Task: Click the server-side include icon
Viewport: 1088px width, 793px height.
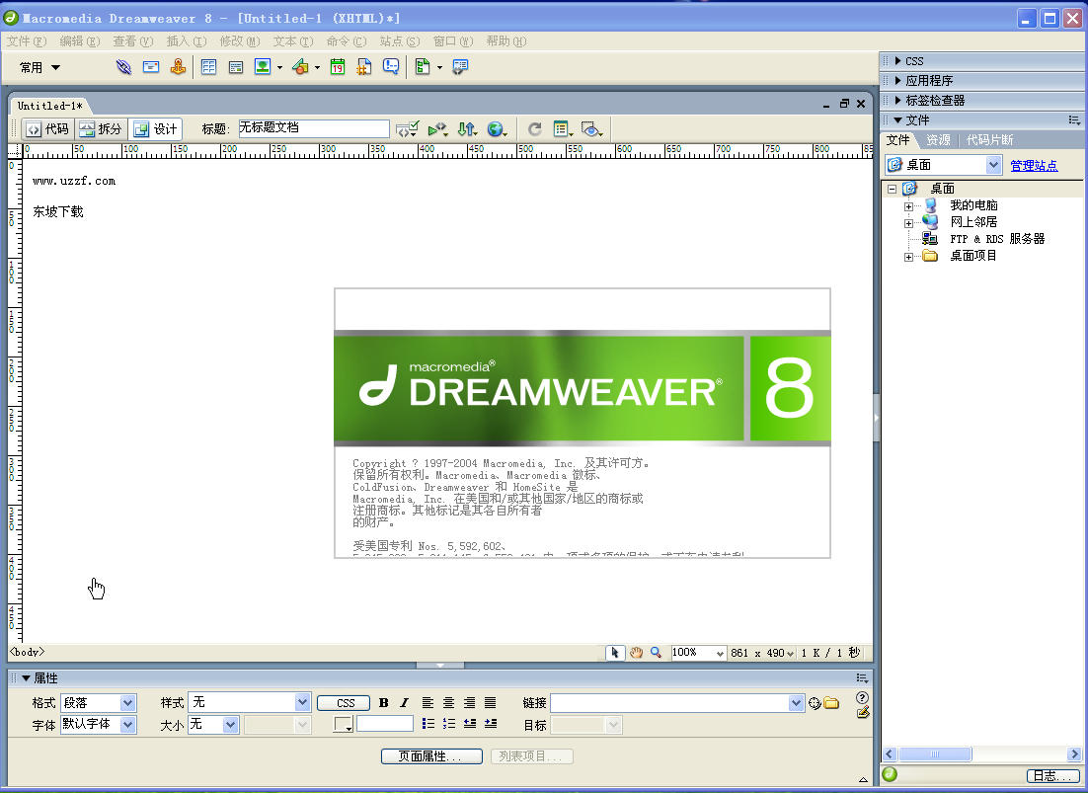Action: pos(363,67)
